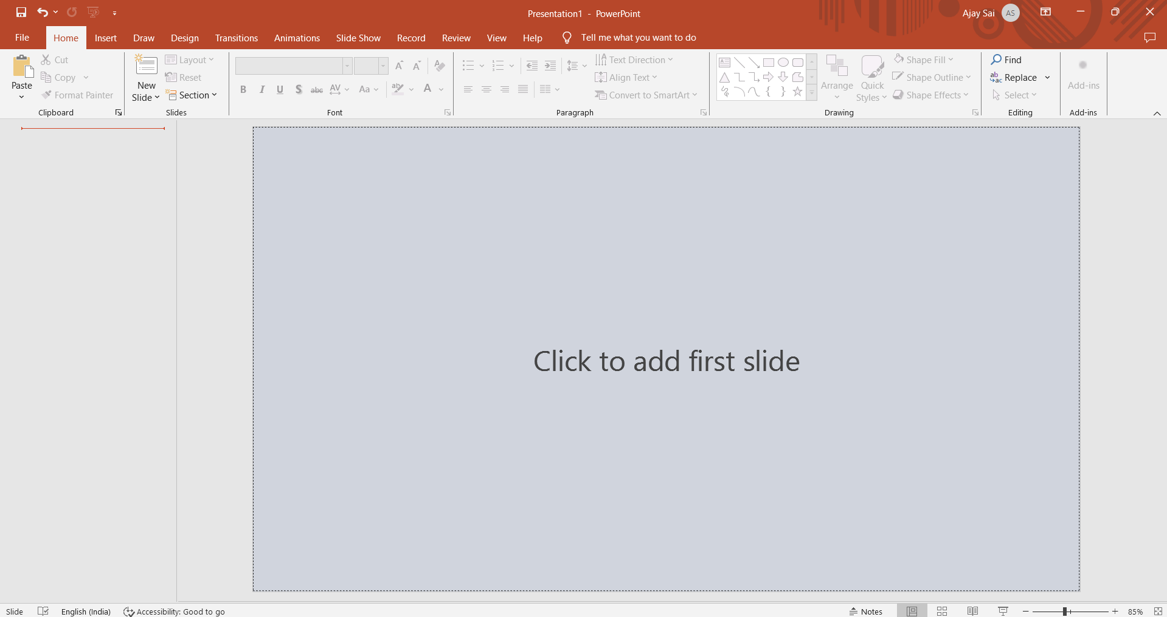The image size is (1167, 617).
Task: Switch to the Design tab
Action: point(184,38)
